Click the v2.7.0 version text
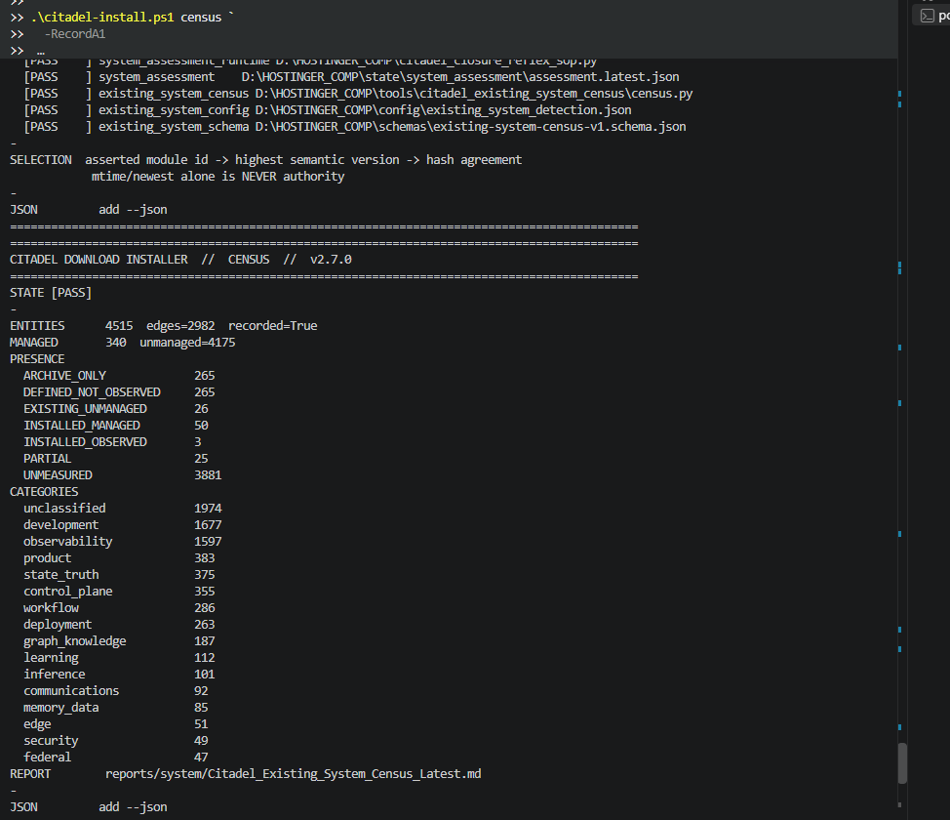Screen dimensions: 950x820 coord(331,259)
